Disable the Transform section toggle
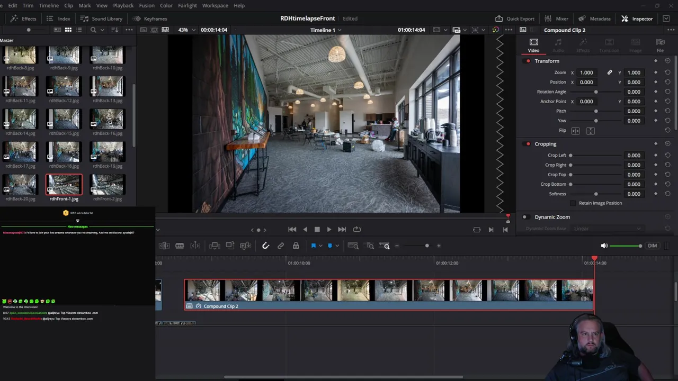The height and width of the screenshot is (381, 678). 528,61
